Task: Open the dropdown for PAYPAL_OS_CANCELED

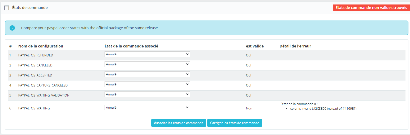Action: pos(147,64)
